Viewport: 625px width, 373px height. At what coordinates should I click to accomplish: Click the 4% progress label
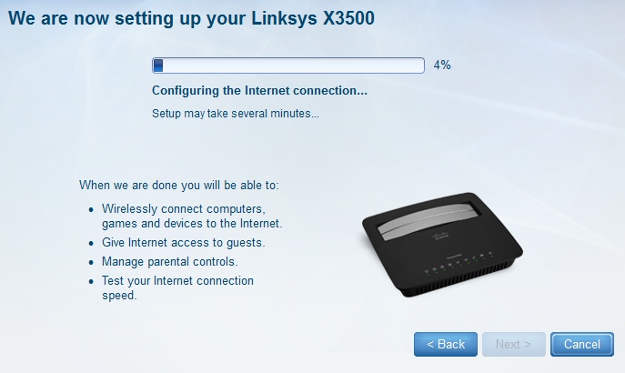point(442,65)
